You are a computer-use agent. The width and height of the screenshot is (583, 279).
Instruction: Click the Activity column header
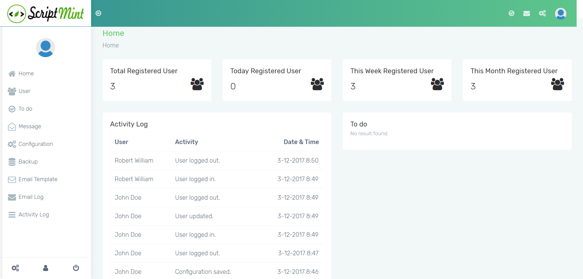(x=186, y=142)
